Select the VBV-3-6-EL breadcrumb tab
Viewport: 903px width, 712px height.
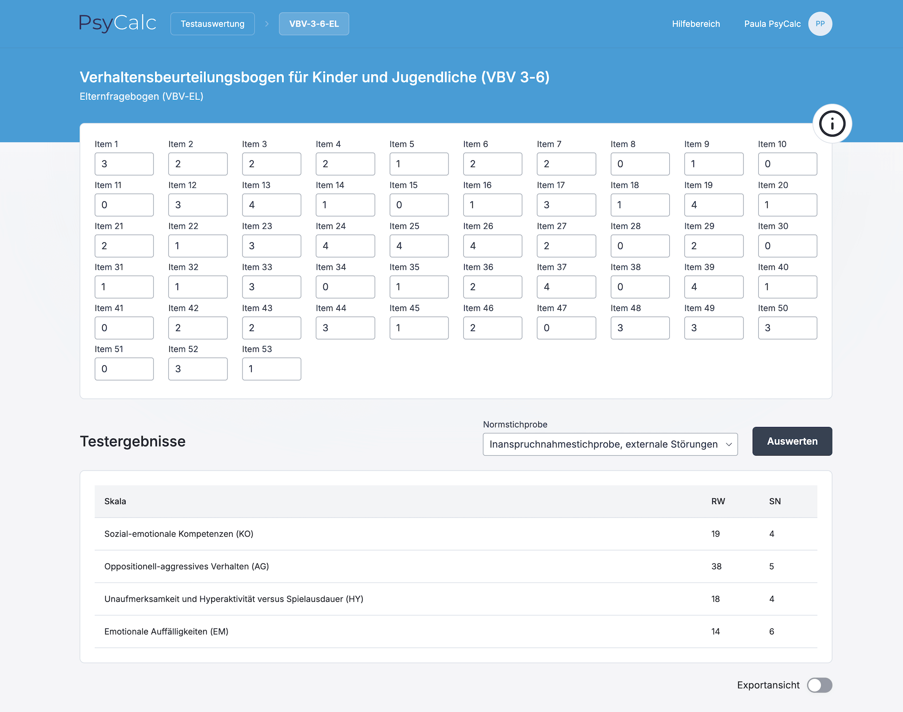[314, 24]
